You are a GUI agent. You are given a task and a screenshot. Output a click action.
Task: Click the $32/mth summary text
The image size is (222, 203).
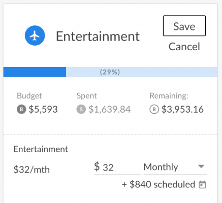[x=31, y=170]
